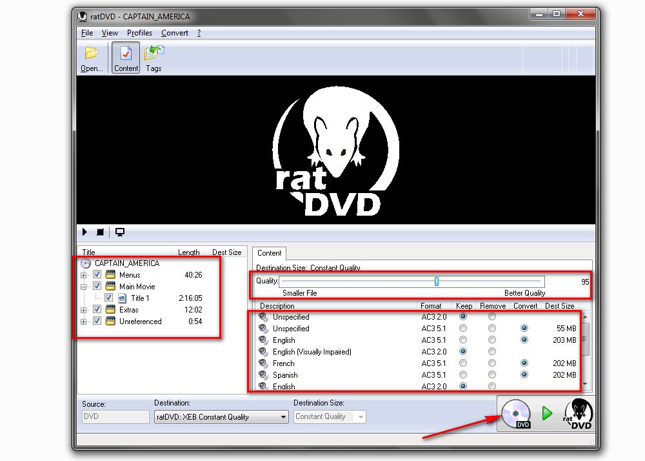Stop preview with the square stop icon
Image resolution: width=645 pixels, height=461 pixels.
100,232
